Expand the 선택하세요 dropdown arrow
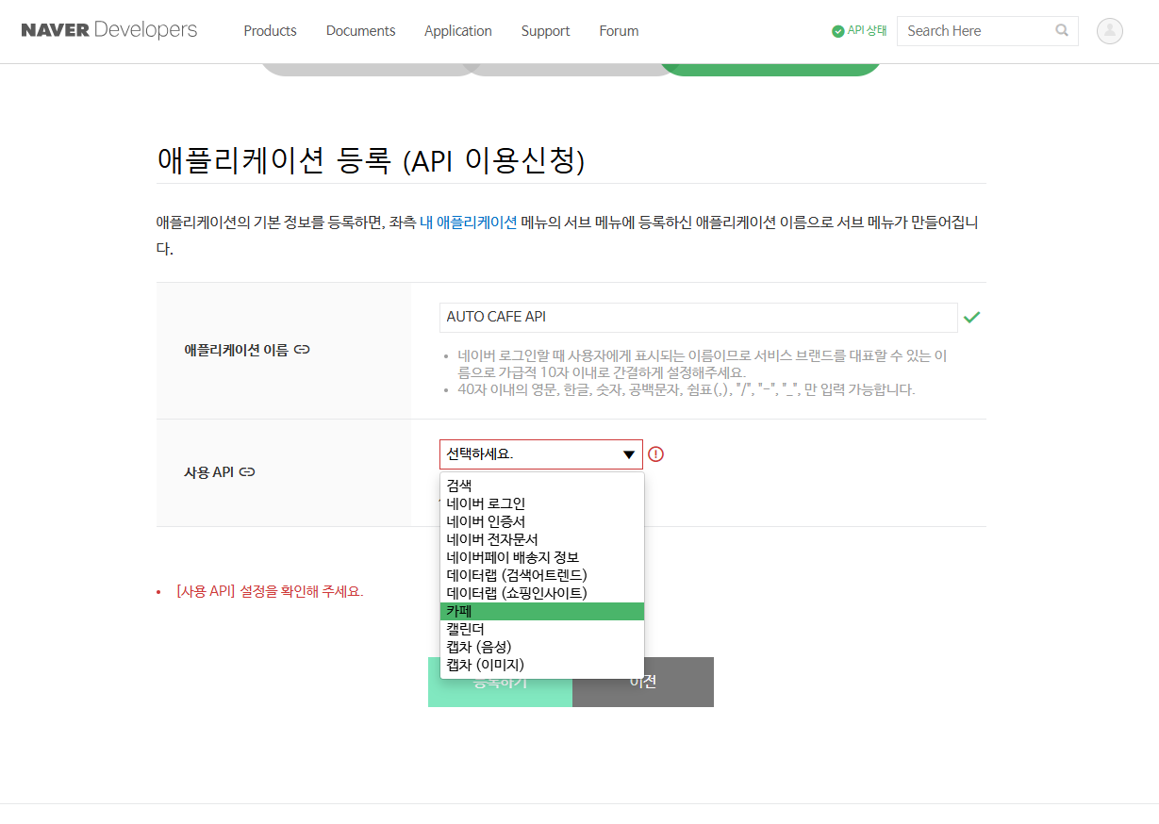The width and height of the screenshot is (1159, 824). pyautogui.click(x=629, y=455)
